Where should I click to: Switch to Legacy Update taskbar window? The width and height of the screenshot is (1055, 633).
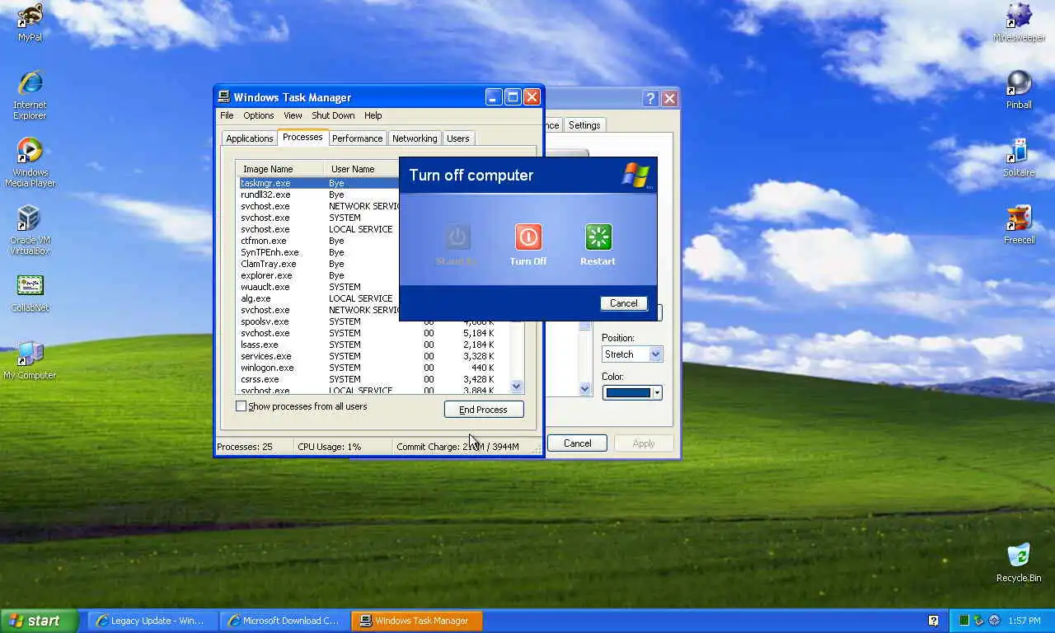pos(153,621)
